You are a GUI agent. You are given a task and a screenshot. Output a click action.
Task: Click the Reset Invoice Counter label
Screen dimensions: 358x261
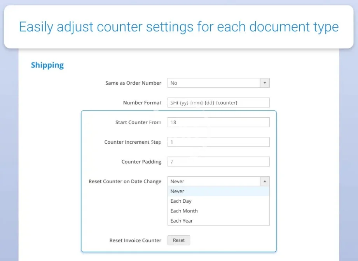pos(135,240)
